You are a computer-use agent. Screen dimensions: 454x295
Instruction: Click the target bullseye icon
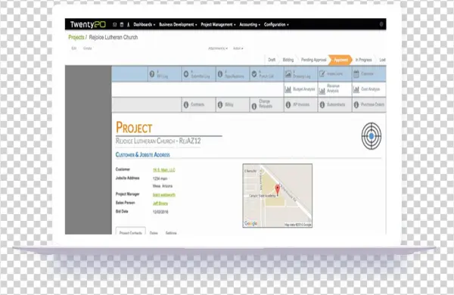(x=372, y=136)
